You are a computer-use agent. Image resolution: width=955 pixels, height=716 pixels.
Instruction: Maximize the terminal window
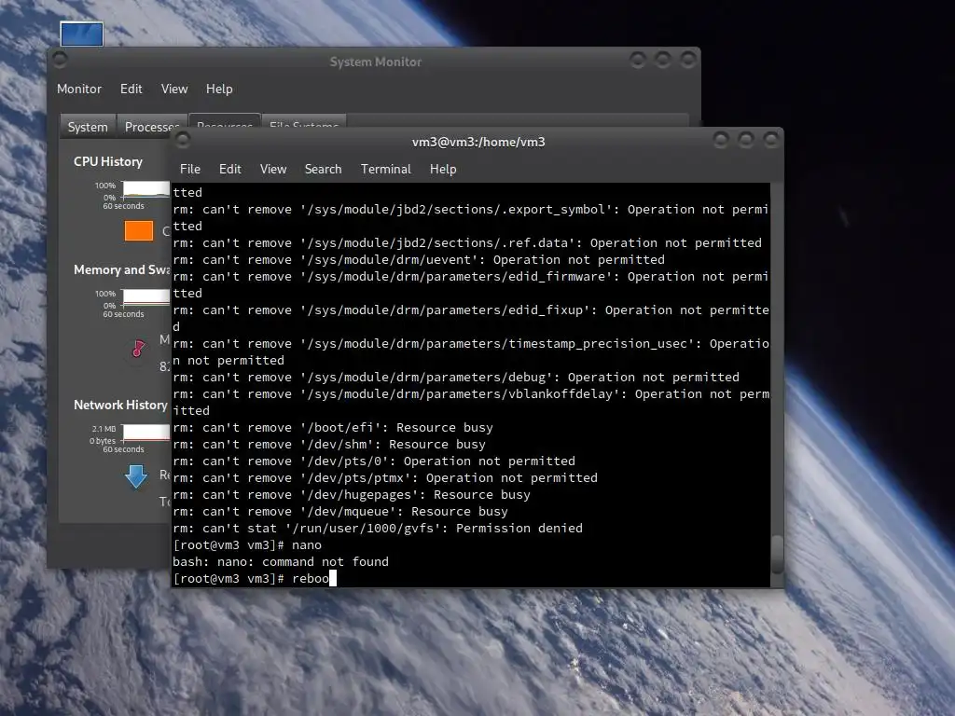pyautogui.click(x=745, y=140)
